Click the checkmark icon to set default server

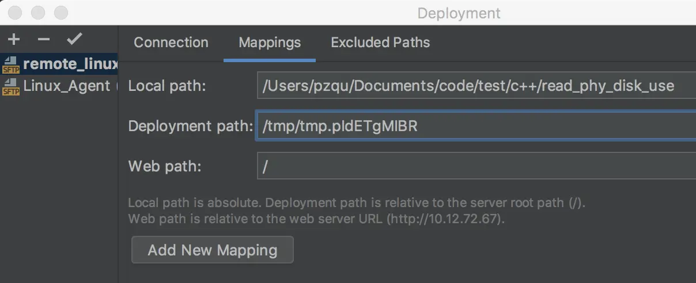74,40
